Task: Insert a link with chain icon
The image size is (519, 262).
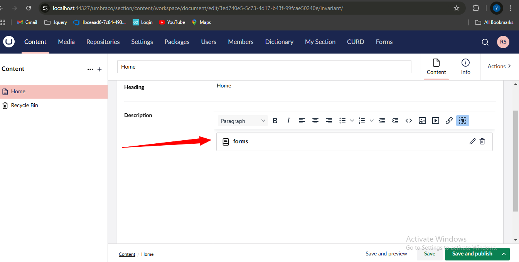Action: coord(449,121)
